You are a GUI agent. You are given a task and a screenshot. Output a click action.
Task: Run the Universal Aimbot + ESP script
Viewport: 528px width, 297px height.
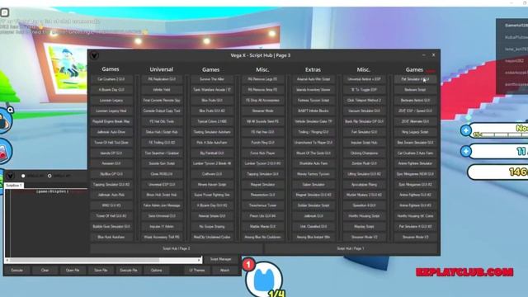[x=364, y=79]
